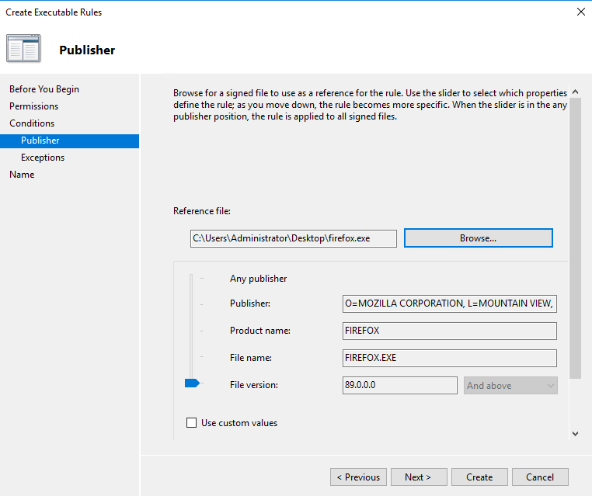Click the wizard page icon beside Publisher heading
Viewport: 592px width, 496px height.
(x=23, y=48)
